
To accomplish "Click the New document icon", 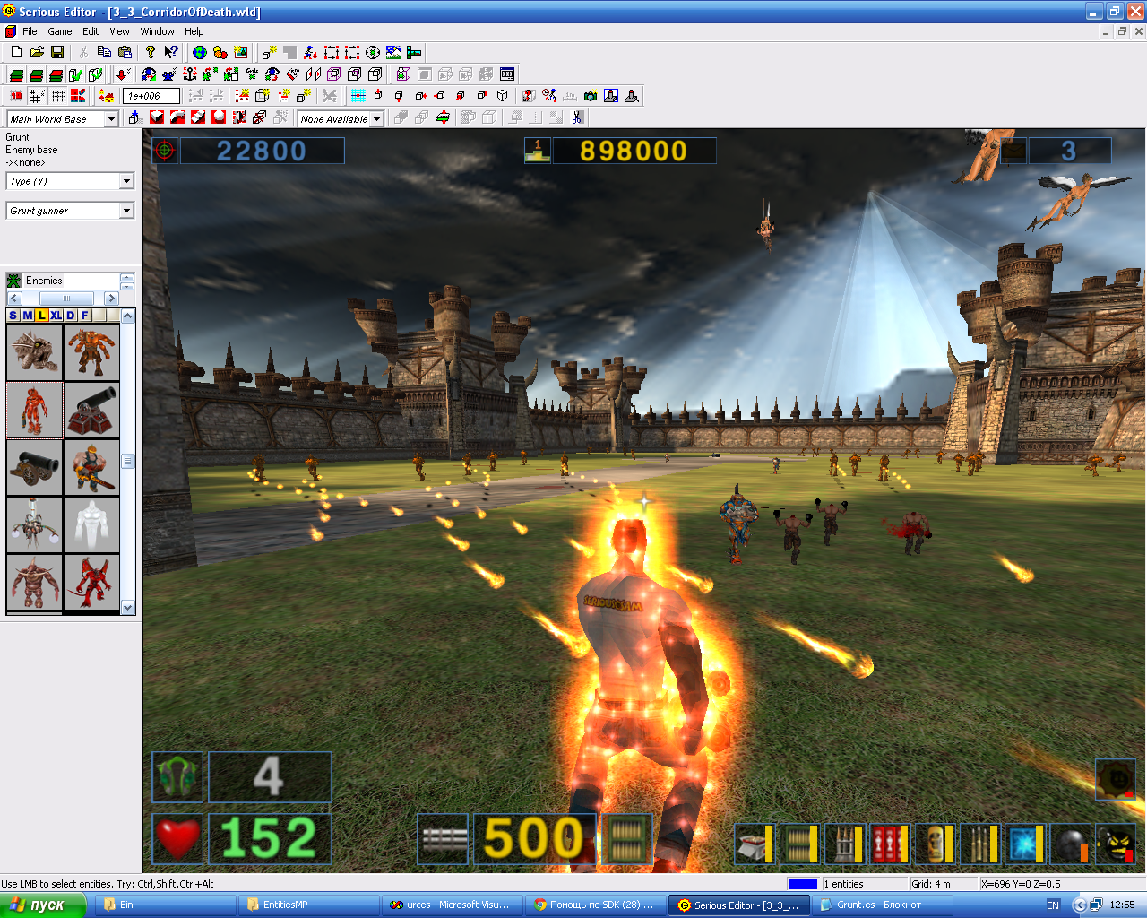I will pyautogui.click(x=16, y=52).
